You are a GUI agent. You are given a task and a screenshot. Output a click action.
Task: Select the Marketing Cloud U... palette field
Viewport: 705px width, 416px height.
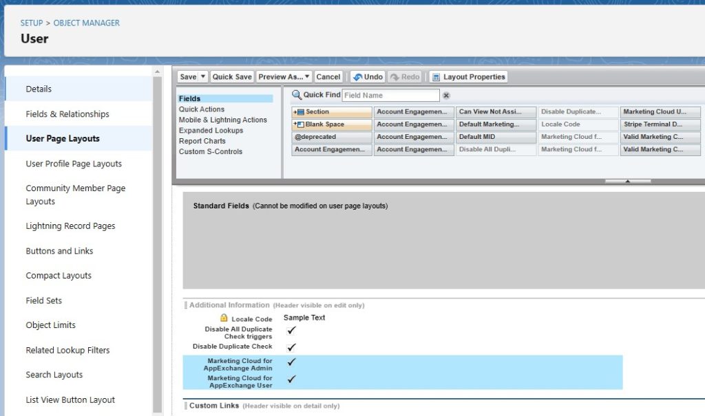pos(660,112)
